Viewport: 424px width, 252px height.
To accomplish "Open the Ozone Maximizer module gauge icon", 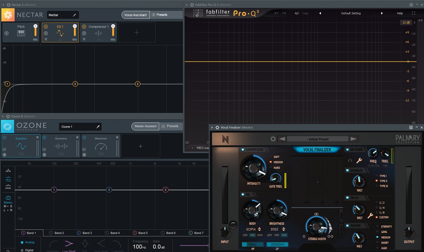I will pyautogui.click(x=101, y=147).
